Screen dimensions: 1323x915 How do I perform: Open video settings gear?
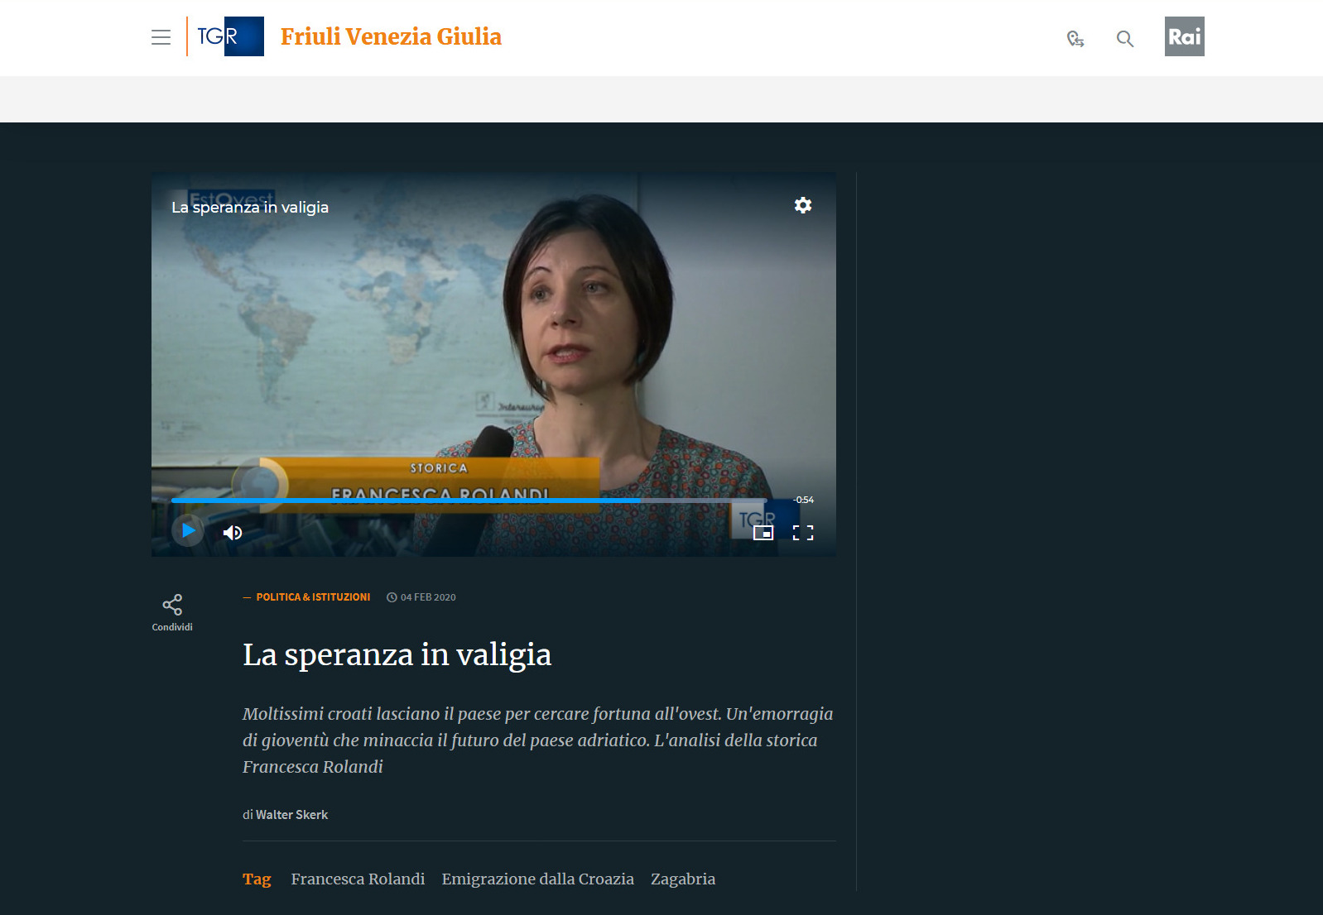click(x=802, y=205)
